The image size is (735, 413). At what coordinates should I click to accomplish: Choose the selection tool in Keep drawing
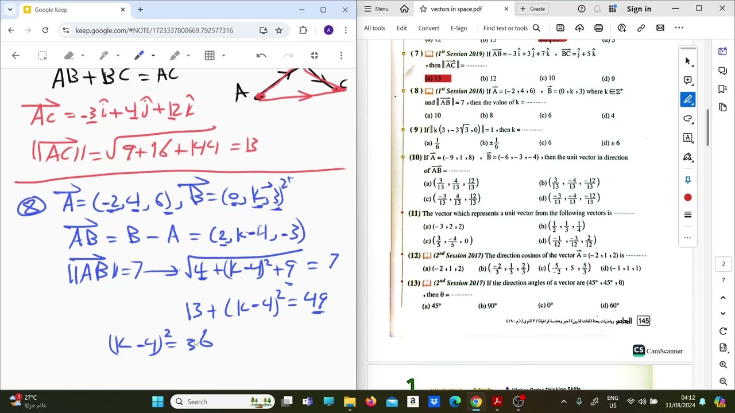tap(42, 56)
